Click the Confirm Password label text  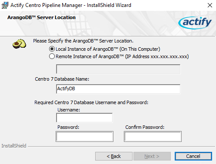pos(145,127)
